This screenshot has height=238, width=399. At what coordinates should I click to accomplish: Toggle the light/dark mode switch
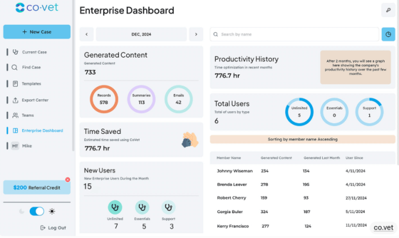(37, 211)
